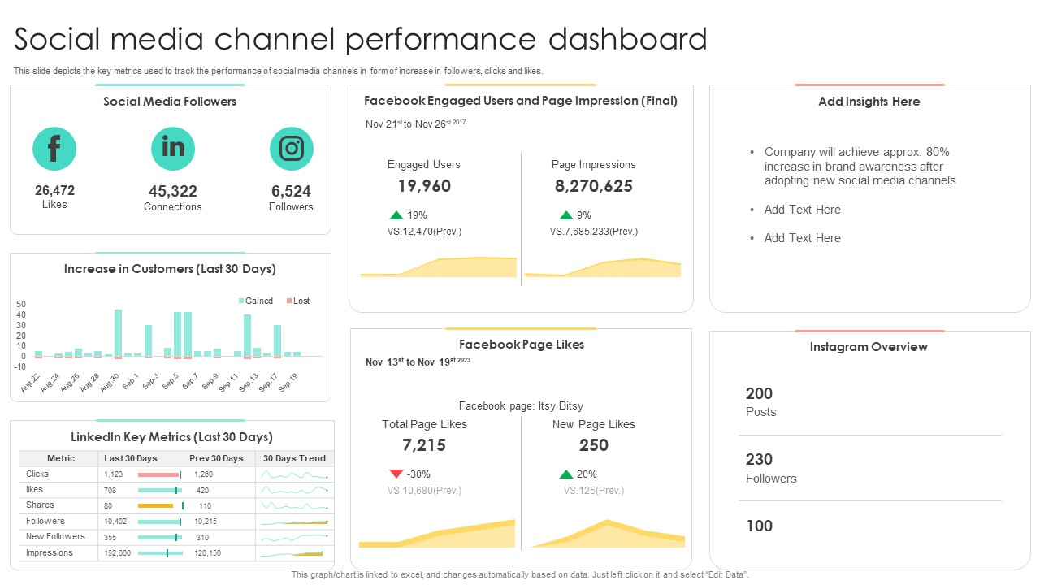This screenshot has height=585, width=1040.
Task: Click the Nov 21st to Nov 26th date
Action: [x=416, y=123]
